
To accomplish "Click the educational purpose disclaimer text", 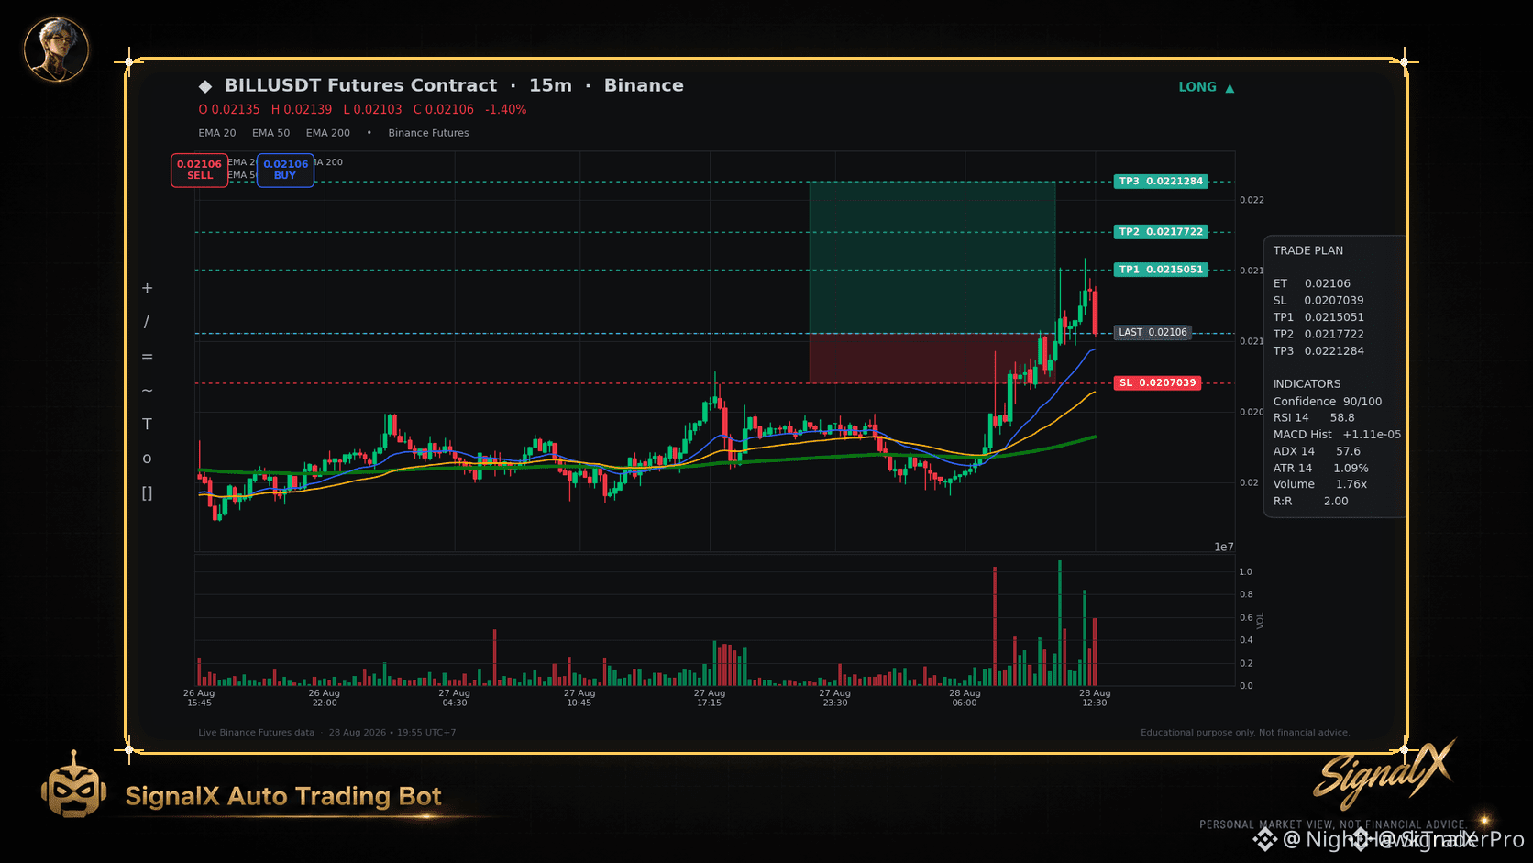I will (x=1245, y=733).
